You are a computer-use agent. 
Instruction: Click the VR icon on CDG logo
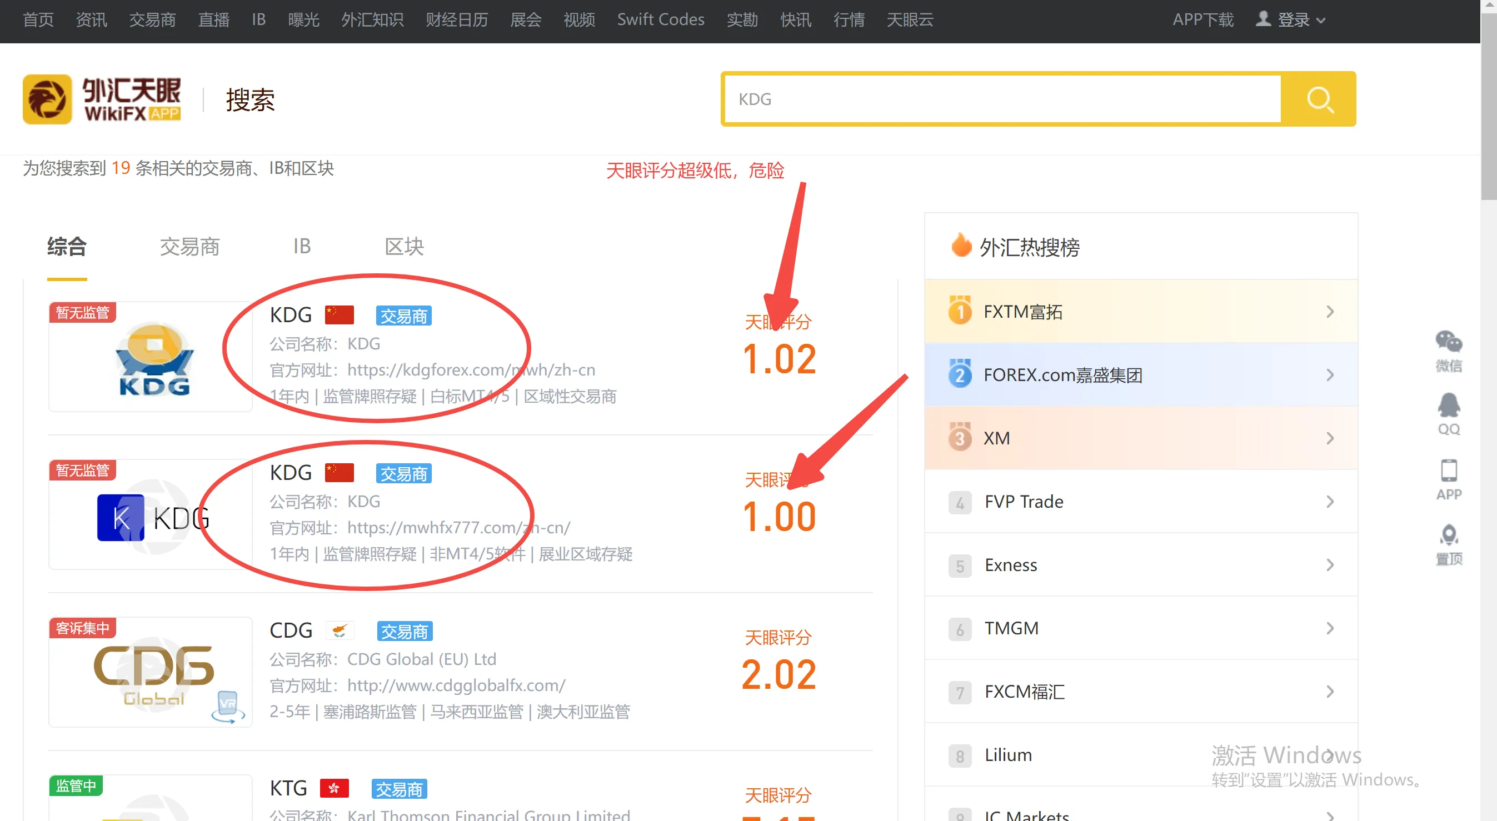228,706
